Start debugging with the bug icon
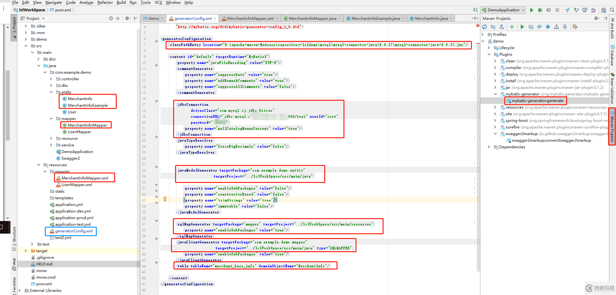The width and height of the screenshot is (616, 295). click(x=540, y=10)
